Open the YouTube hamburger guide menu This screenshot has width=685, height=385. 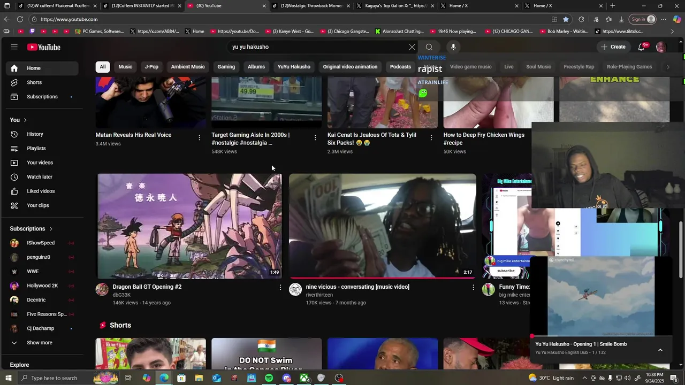coord(14,47)
